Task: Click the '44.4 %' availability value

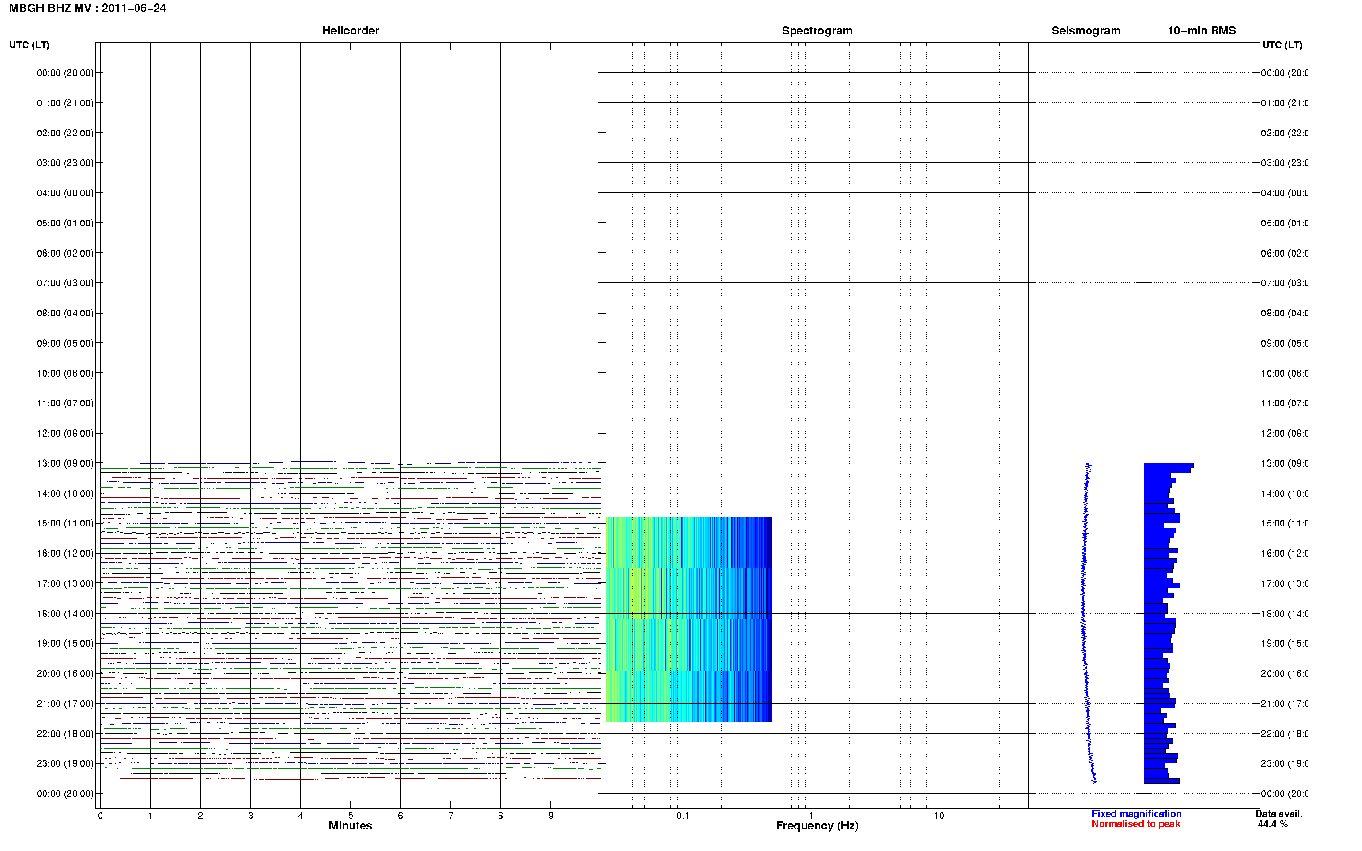Action: point(1272,824)
